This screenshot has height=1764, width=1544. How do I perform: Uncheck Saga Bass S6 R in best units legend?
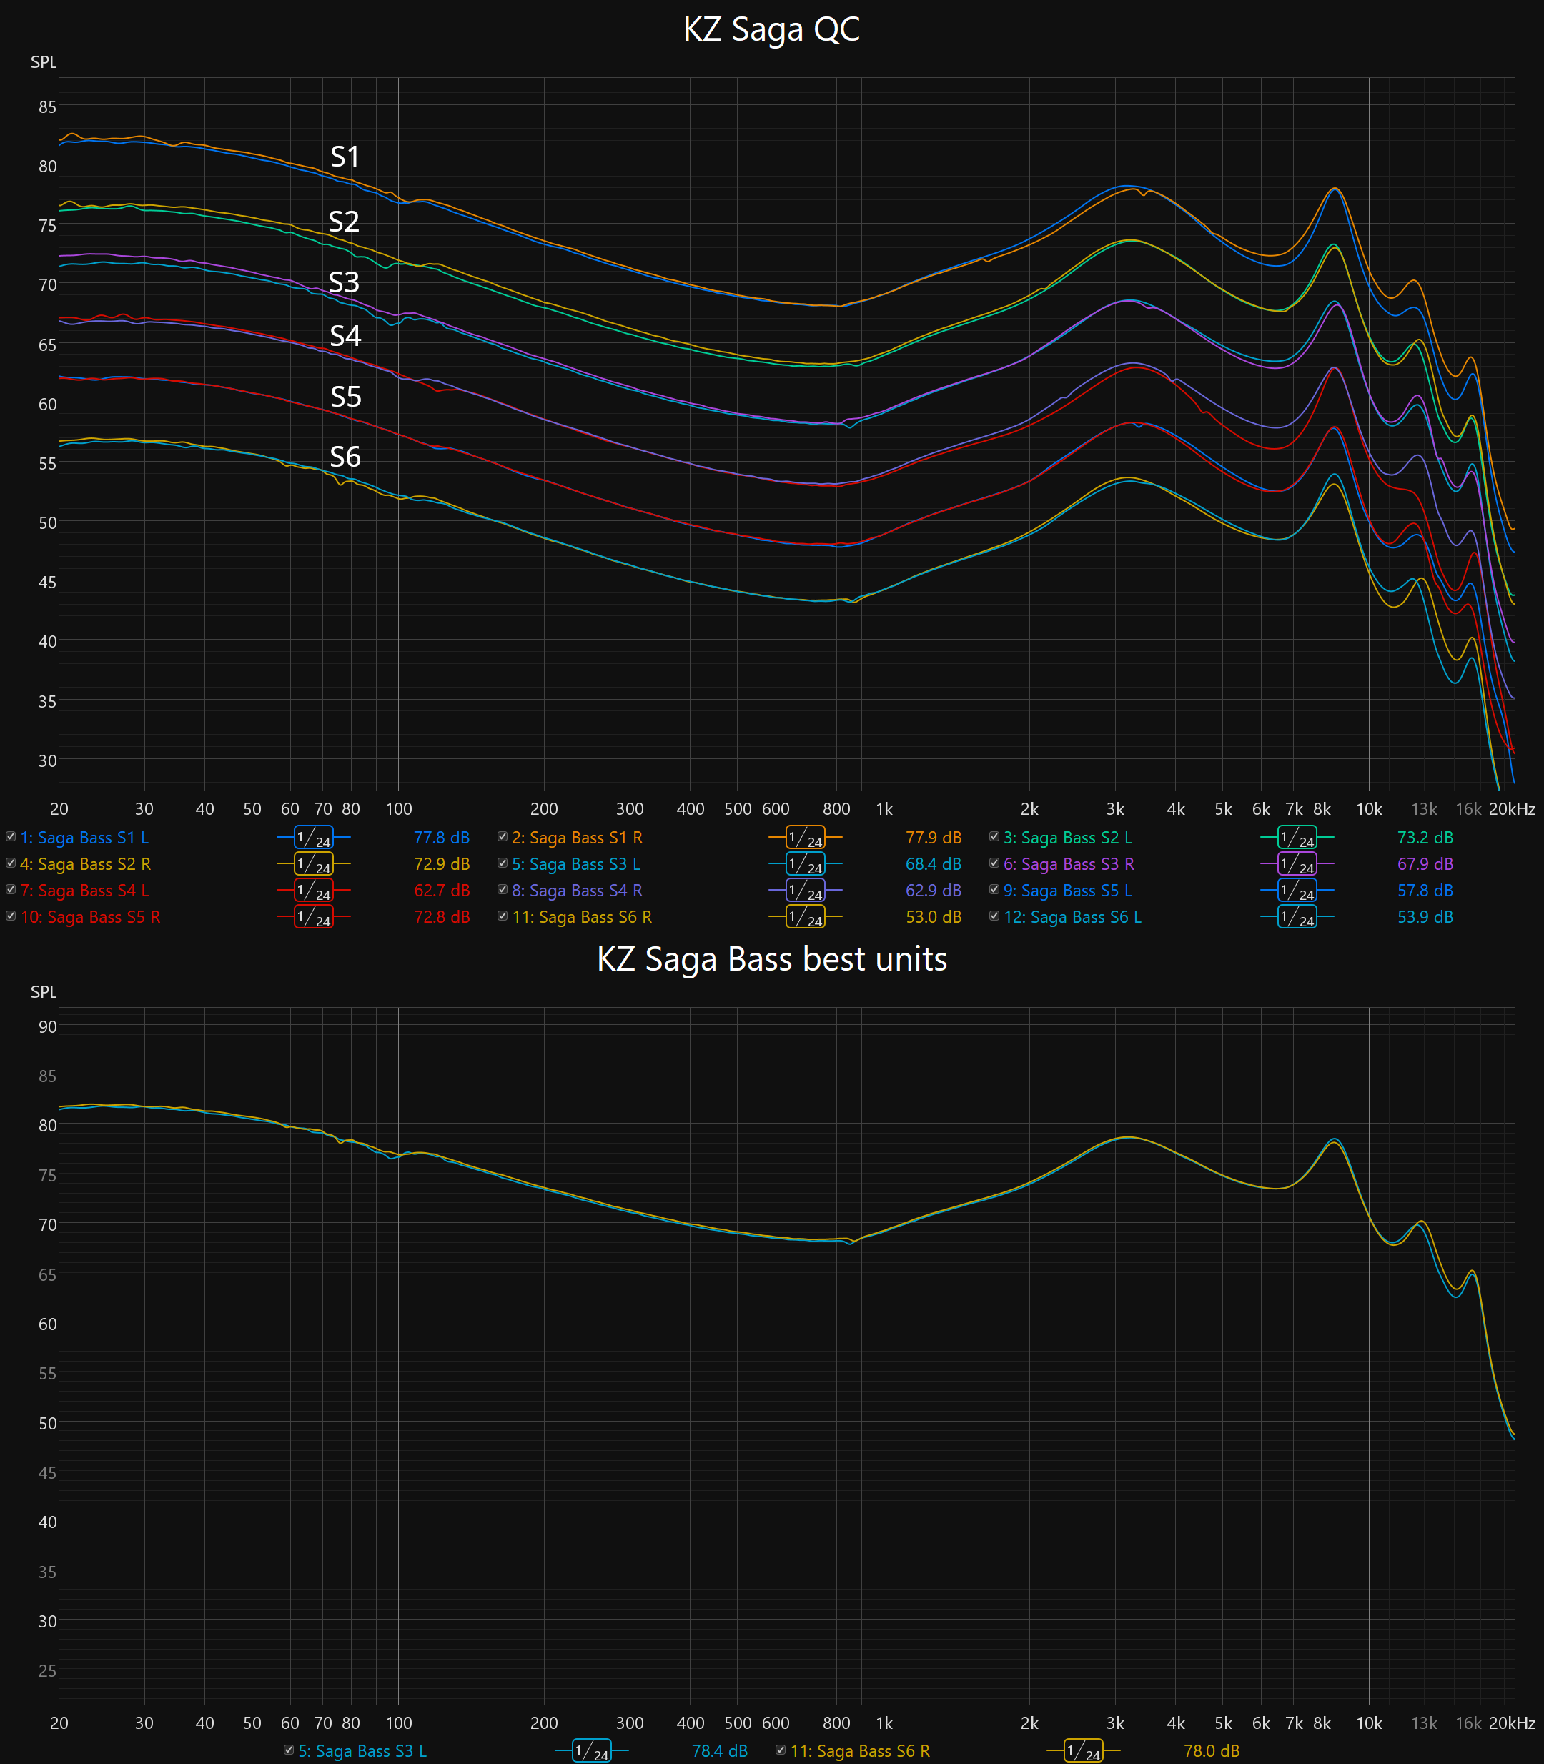[x=781, y=1750]
